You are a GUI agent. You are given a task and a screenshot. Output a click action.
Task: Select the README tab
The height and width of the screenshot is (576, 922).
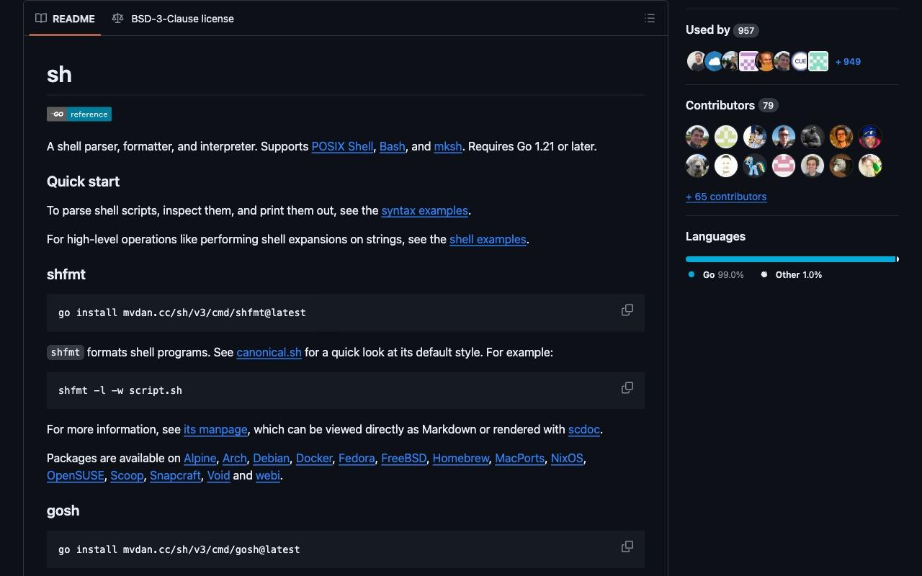(x=66, y=19)
